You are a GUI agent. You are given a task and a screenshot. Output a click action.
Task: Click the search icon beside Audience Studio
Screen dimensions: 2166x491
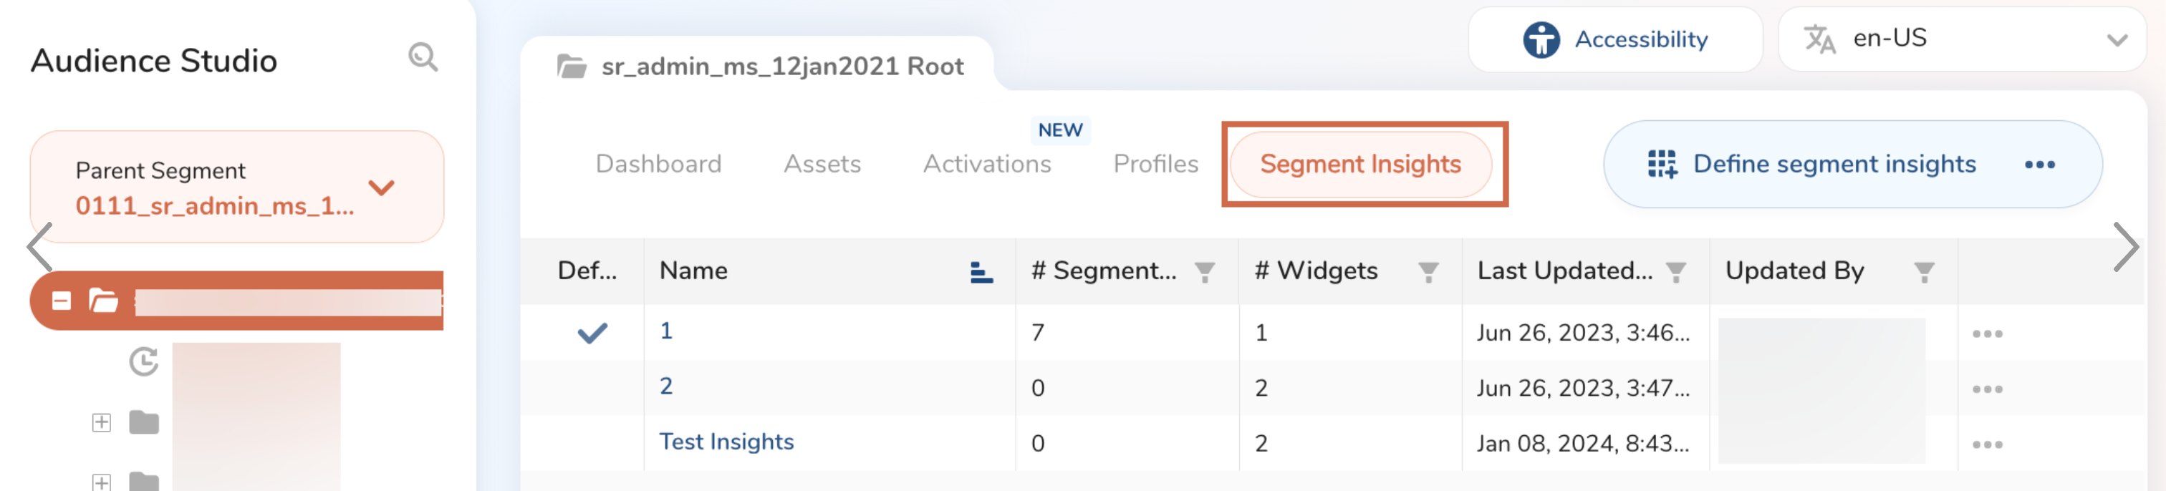coord(423,57)
